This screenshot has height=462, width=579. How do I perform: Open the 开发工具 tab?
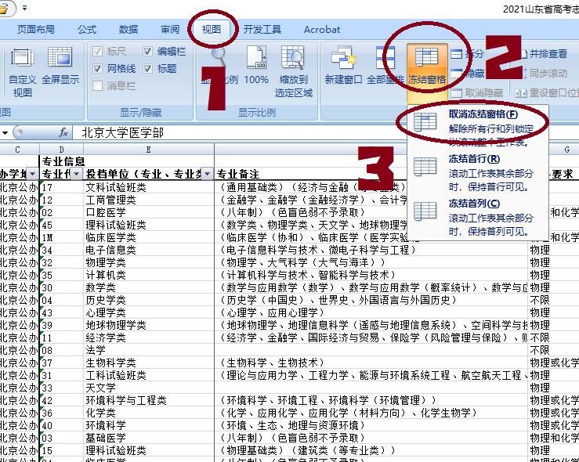pyautogui.click(x=262, y=30)
